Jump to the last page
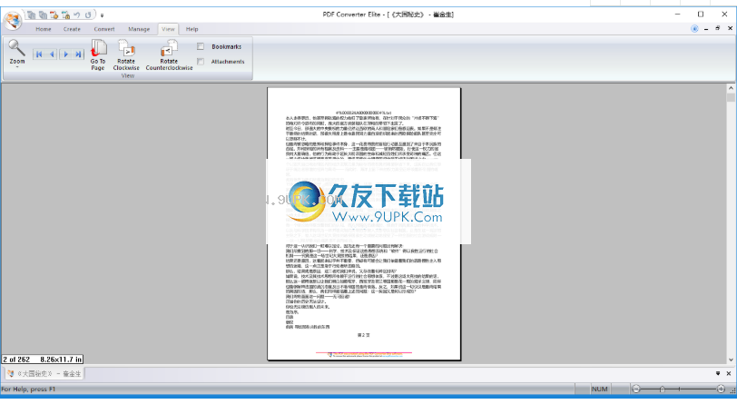737x404 pixels. (x=78, y=54)
